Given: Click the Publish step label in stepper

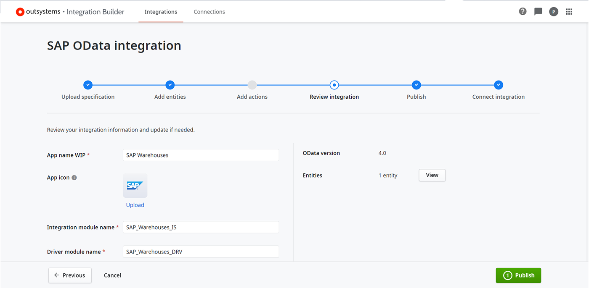Looking at the screenshot, I should (416, 97).
